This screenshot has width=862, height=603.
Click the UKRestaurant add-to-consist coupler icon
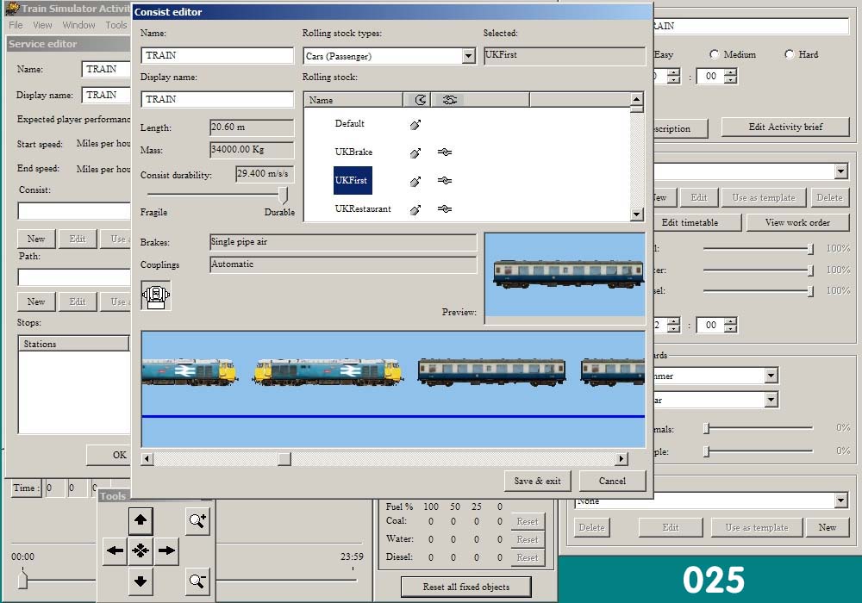[x=444, y=209]
